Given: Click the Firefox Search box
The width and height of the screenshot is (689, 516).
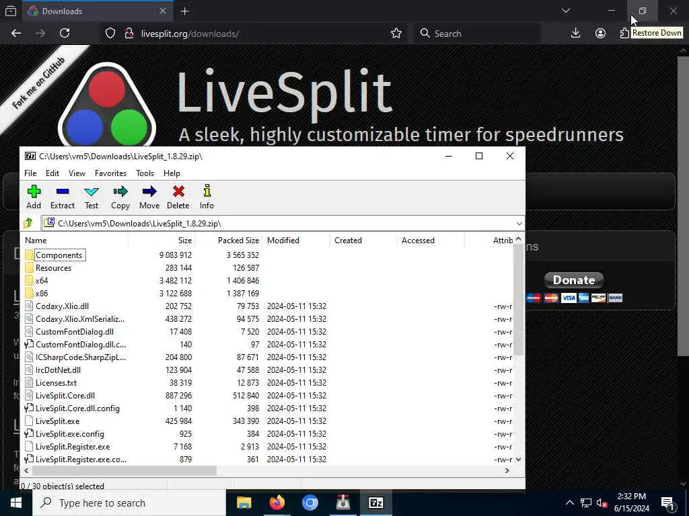Looking at the screenshot, I should point(478,34).
